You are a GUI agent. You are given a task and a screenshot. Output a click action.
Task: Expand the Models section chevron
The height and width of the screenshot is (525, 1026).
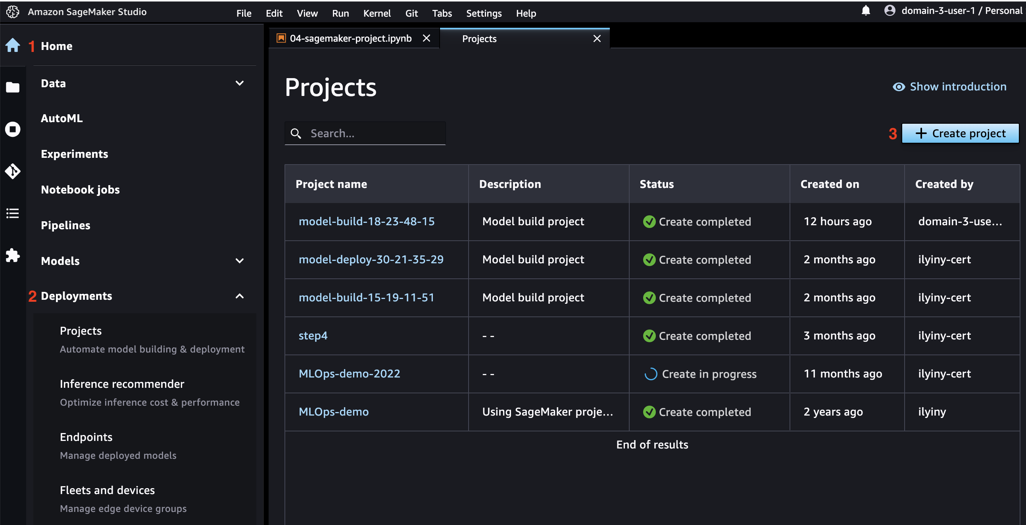point(239,261)
